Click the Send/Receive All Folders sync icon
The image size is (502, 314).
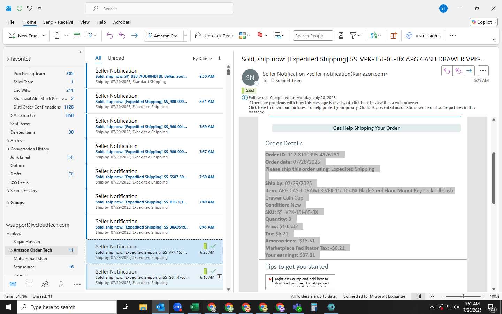point(20,8)
